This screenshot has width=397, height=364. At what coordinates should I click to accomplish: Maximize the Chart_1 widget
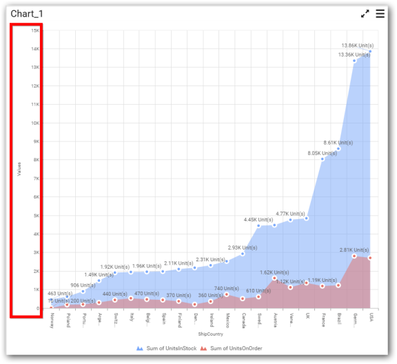tap(365, 14)
